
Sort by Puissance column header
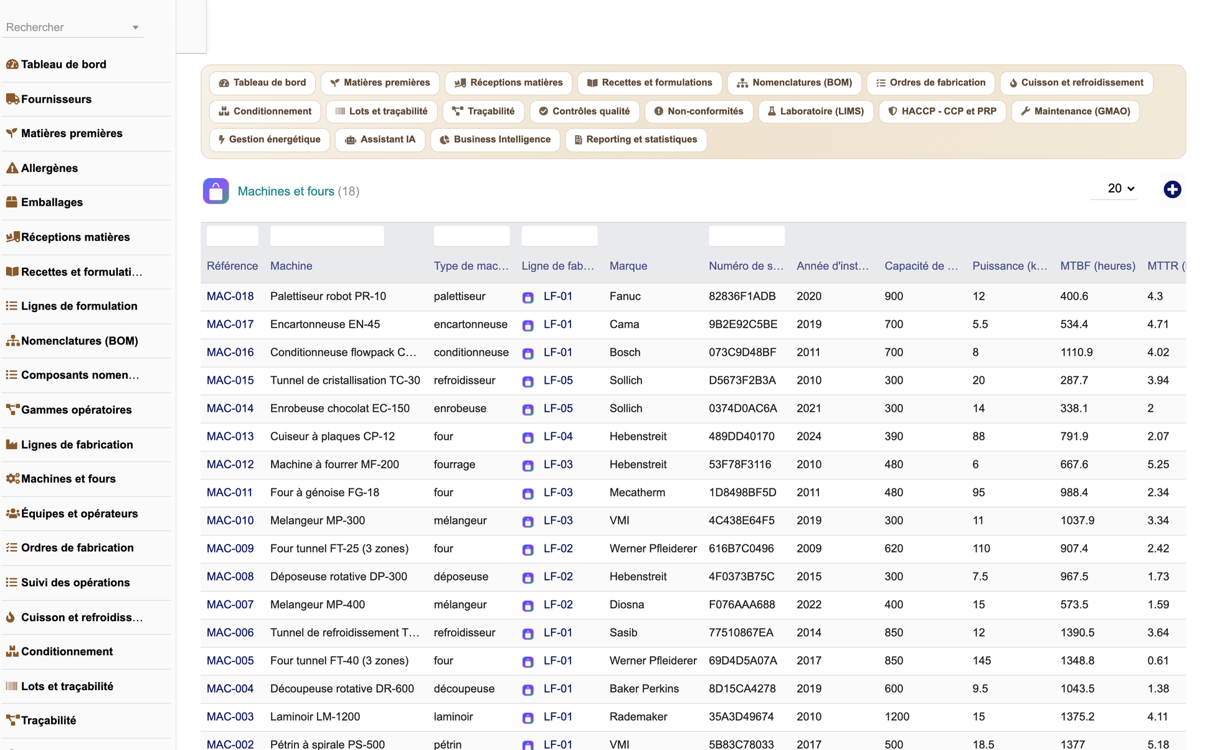(x=1010, y=266)
